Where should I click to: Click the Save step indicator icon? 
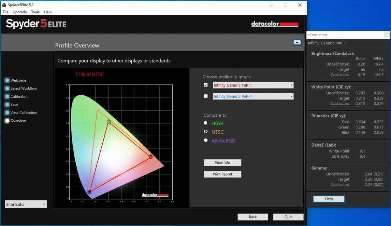pos(7,105)
